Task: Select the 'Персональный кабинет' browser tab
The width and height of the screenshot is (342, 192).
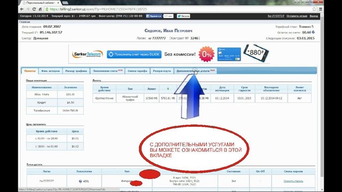Action: click(41, 3)
